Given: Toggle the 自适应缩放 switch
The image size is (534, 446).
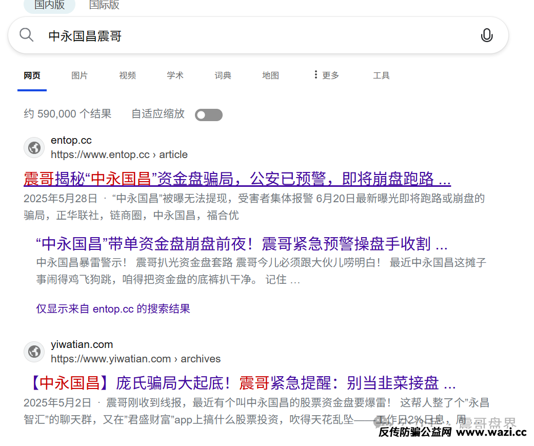Looking at the screenshot, I should [x=209, y=115].
